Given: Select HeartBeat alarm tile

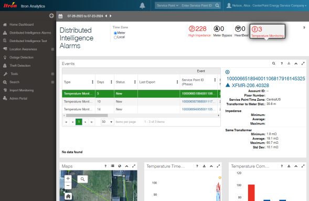Looking at the screenshot, I should tap(241, 31).
